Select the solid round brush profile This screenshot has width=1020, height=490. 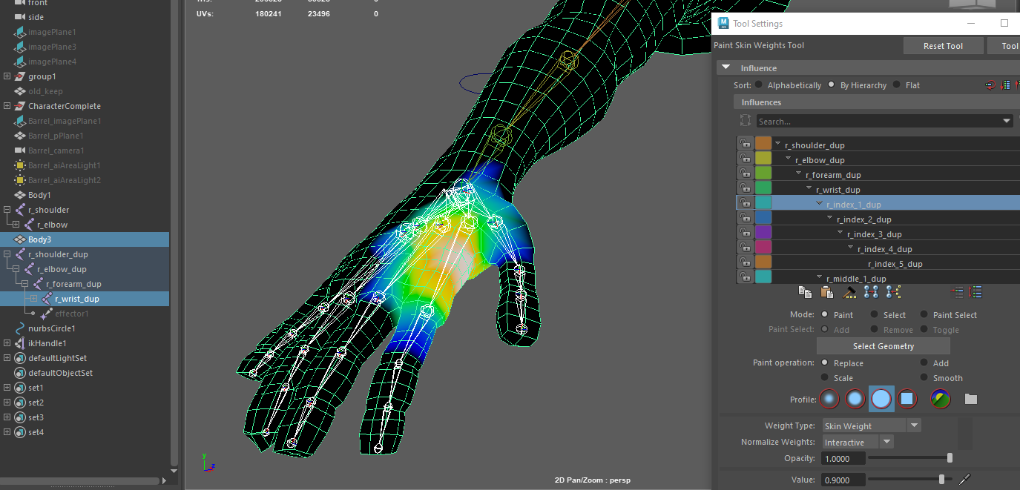point(881,399)
